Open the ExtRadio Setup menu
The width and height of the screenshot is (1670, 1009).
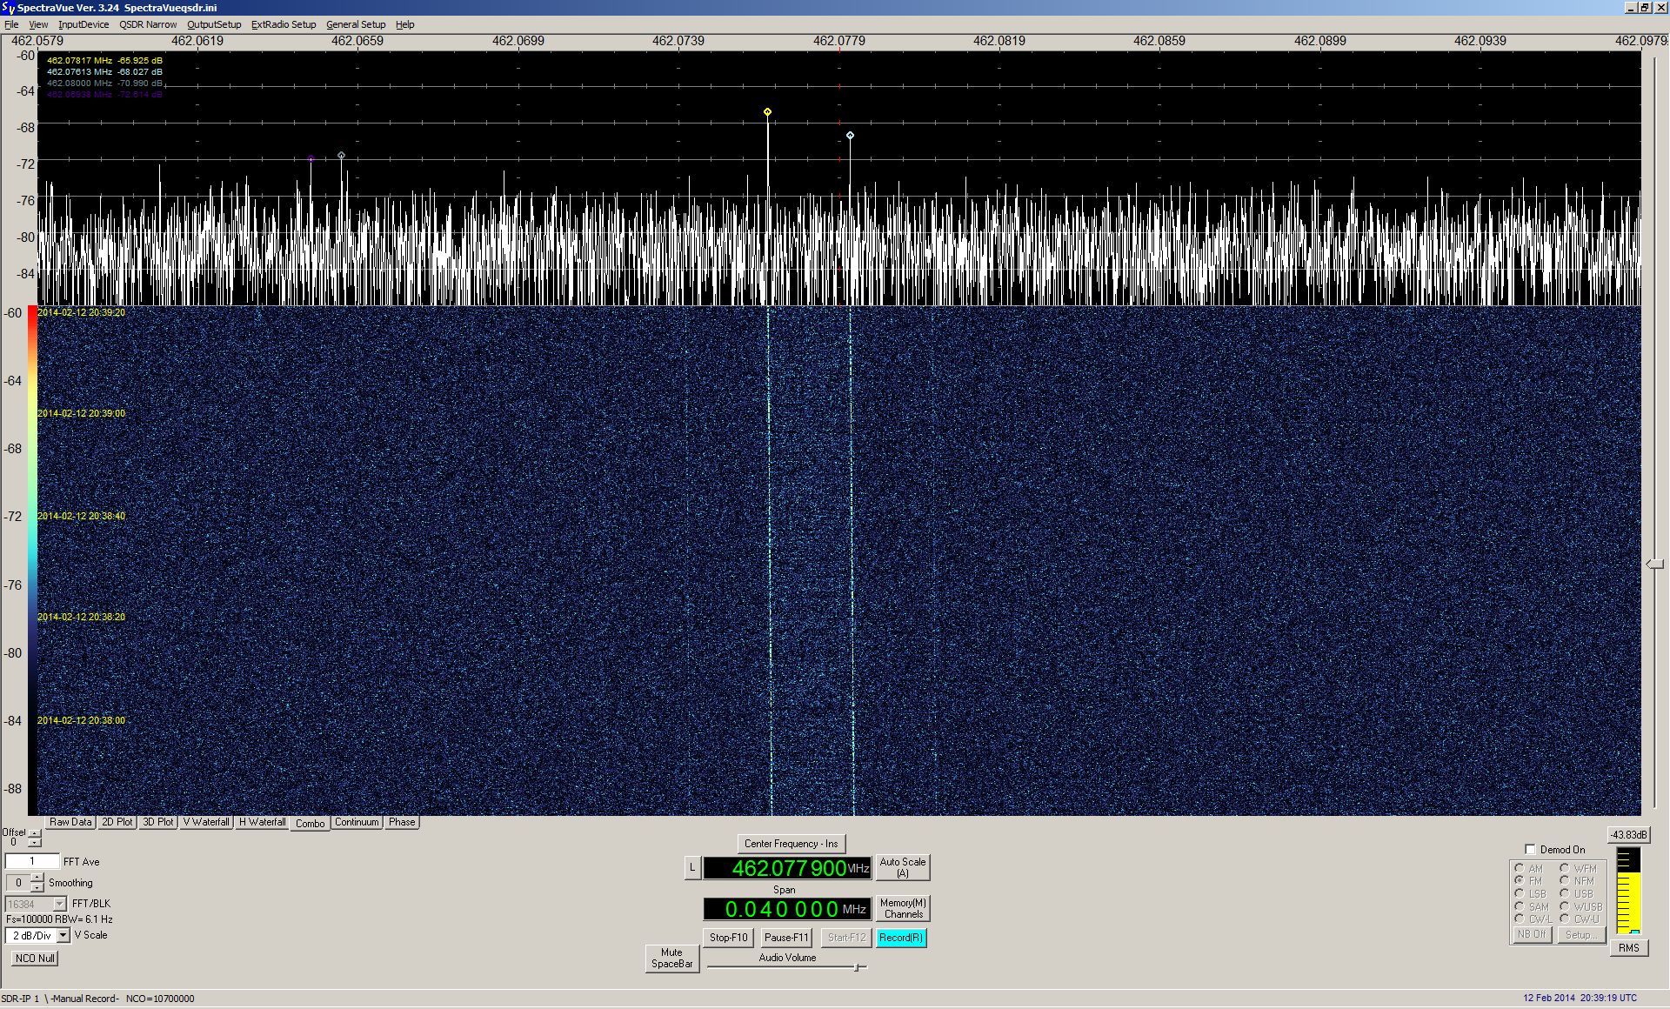coord(284,24)
